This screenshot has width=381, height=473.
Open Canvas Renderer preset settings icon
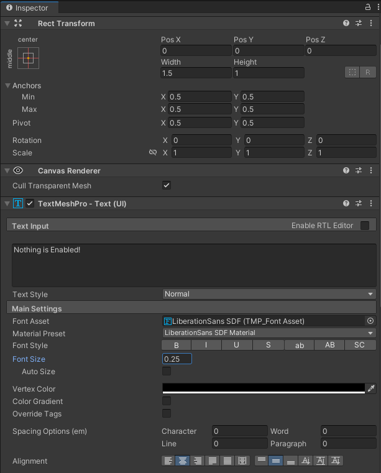[359, 170]
